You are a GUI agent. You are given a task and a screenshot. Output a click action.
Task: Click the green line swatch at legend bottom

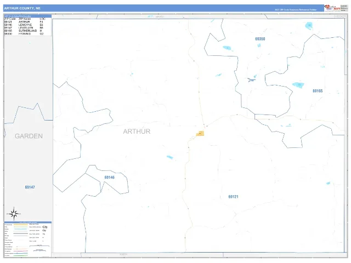[x=21, y=255]
